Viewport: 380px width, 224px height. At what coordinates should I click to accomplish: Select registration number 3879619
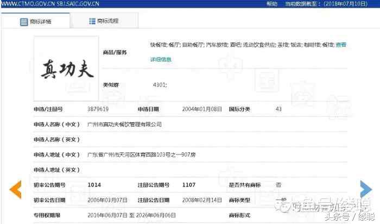[98, 109]
